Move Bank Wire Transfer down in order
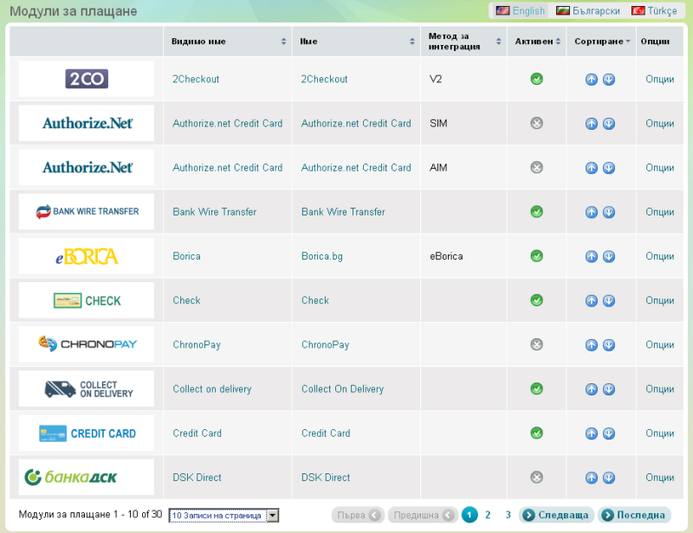Screen dimensions: 693x533 (609, 212)
